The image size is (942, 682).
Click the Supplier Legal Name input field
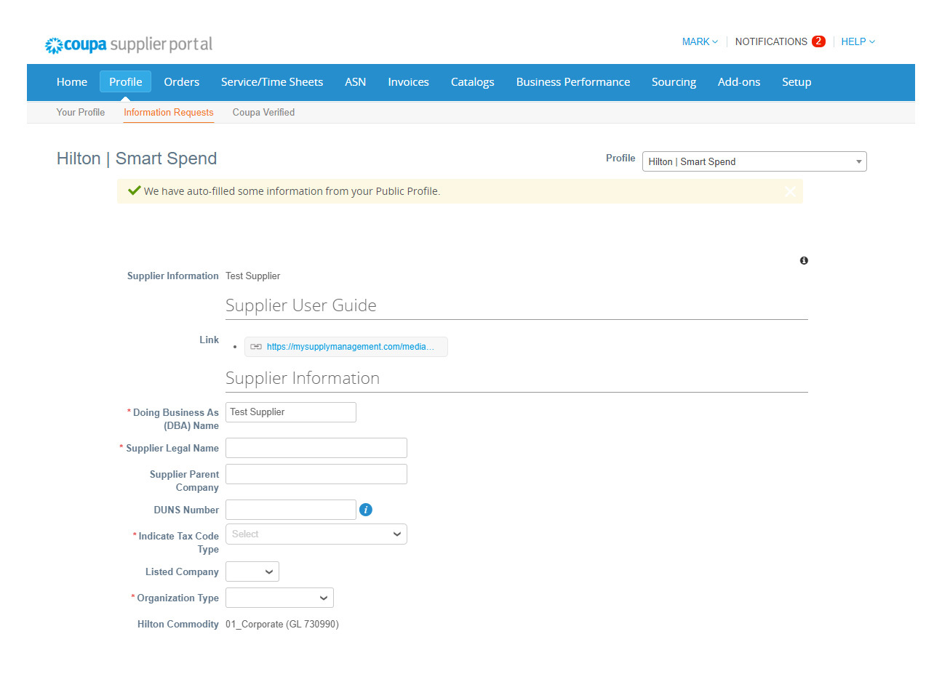pyautogui.click(x=316, y=448)
